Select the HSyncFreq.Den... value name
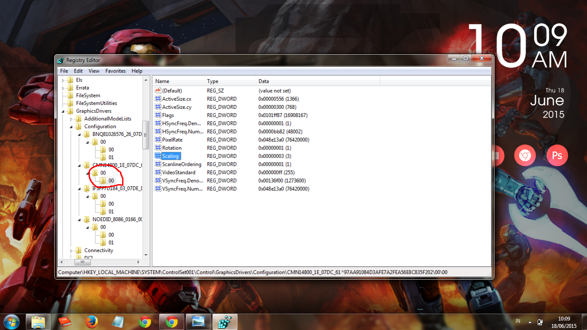 pyautogui.click(x=181, y=123)
